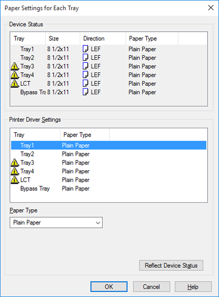219x297 pixels.
Task: Click the Tray column header in Device Status
Action: coord(28,38)
